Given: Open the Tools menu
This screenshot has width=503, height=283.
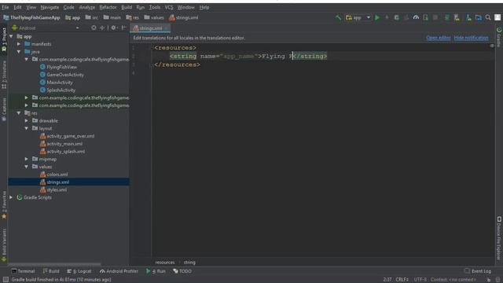Looking at the screenshot, I should [154, 7].
